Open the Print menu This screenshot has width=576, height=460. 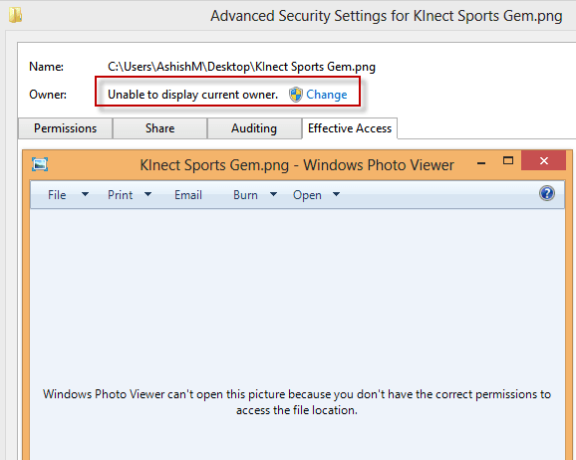pos(121,195)
